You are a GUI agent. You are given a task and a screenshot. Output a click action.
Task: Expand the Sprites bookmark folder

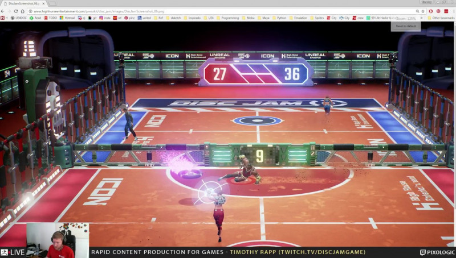pyautogui.click(x=317, y=18)
